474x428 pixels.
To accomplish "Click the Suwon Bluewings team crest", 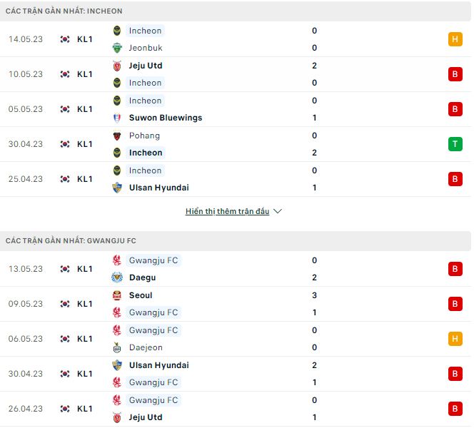I will point(117,118).
